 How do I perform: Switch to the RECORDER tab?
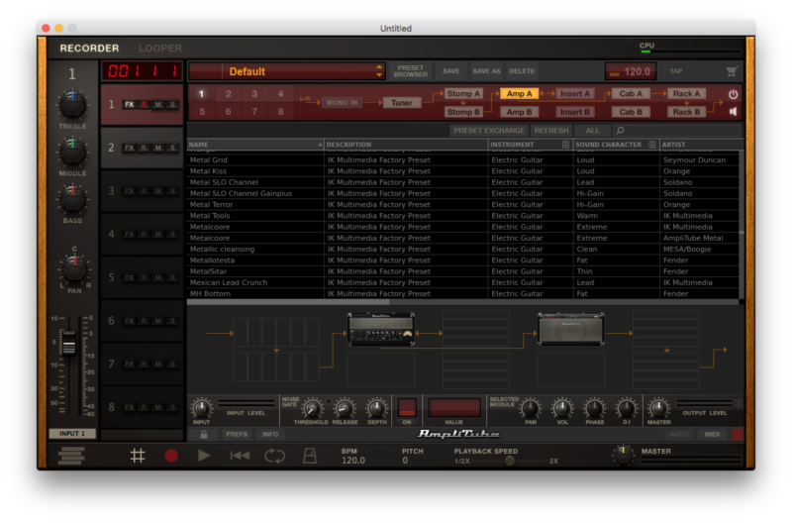click(89, 49)
